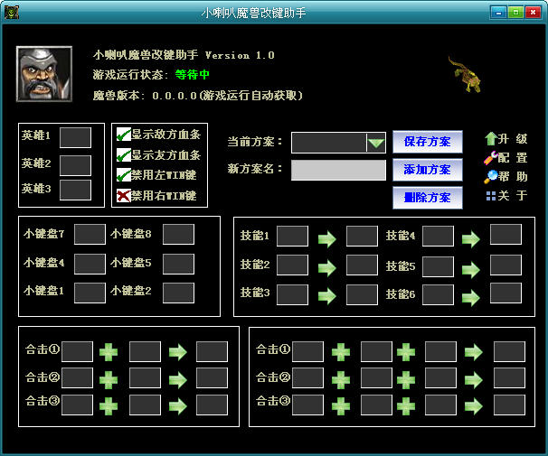
Task: Enable 禁用右WIN键 checkbox
Action: point(123,196)
